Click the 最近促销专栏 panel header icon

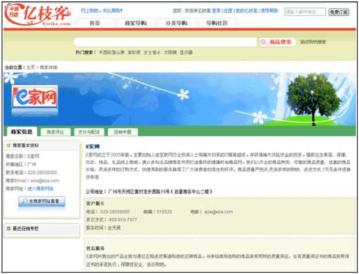click(9, 228)
